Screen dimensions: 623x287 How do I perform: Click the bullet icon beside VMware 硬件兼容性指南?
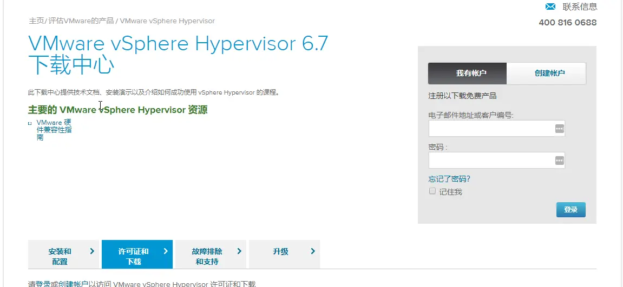click(x=30, y=123)
